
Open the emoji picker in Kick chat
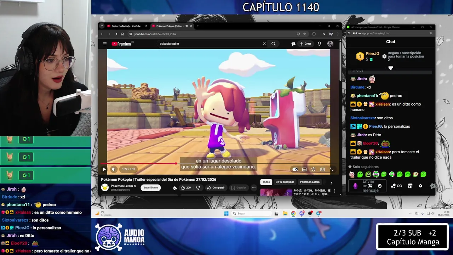[380, 186]
